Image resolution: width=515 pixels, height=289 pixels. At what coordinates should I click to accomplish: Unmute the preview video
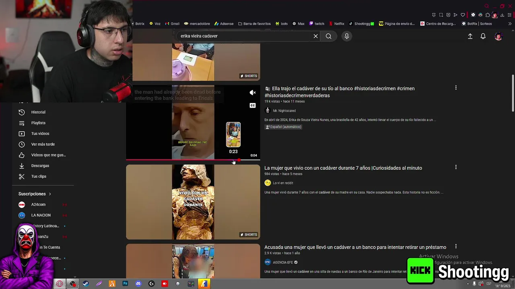[253, 93]
